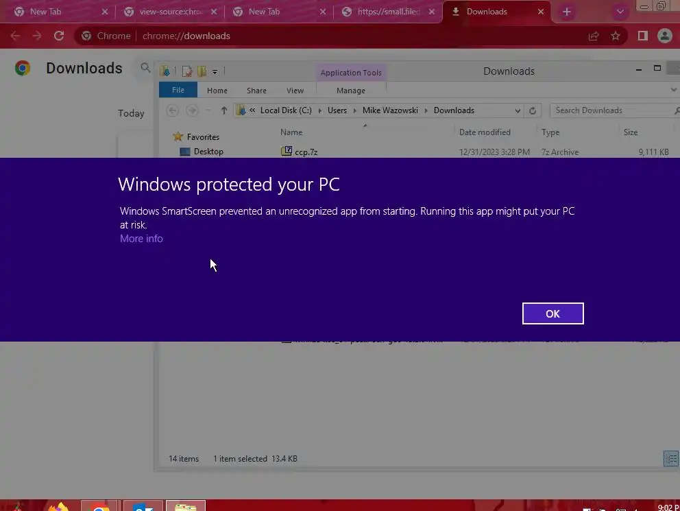Screen dimensions: 680x511
Task: Open Outlook from the taskbar
Action: click(x=143, y=506)
